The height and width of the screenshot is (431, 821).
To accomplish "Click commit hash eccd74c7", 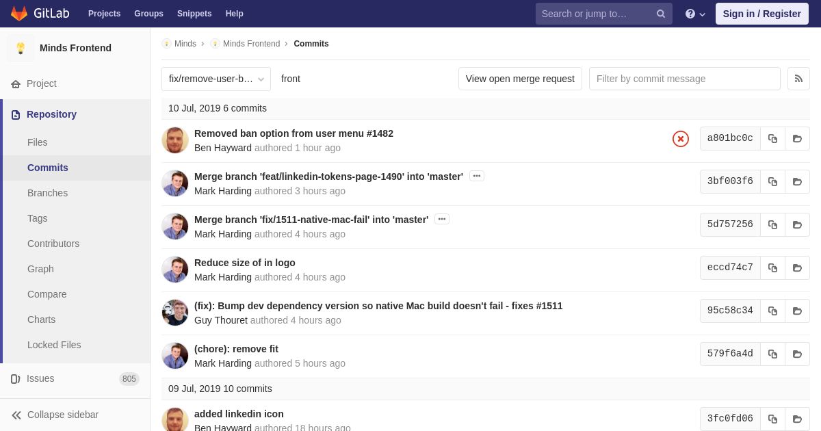I will (730, 267).
